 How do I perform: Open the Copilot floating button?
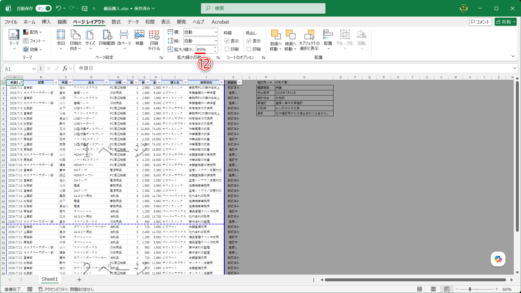(x=498, y=259)
